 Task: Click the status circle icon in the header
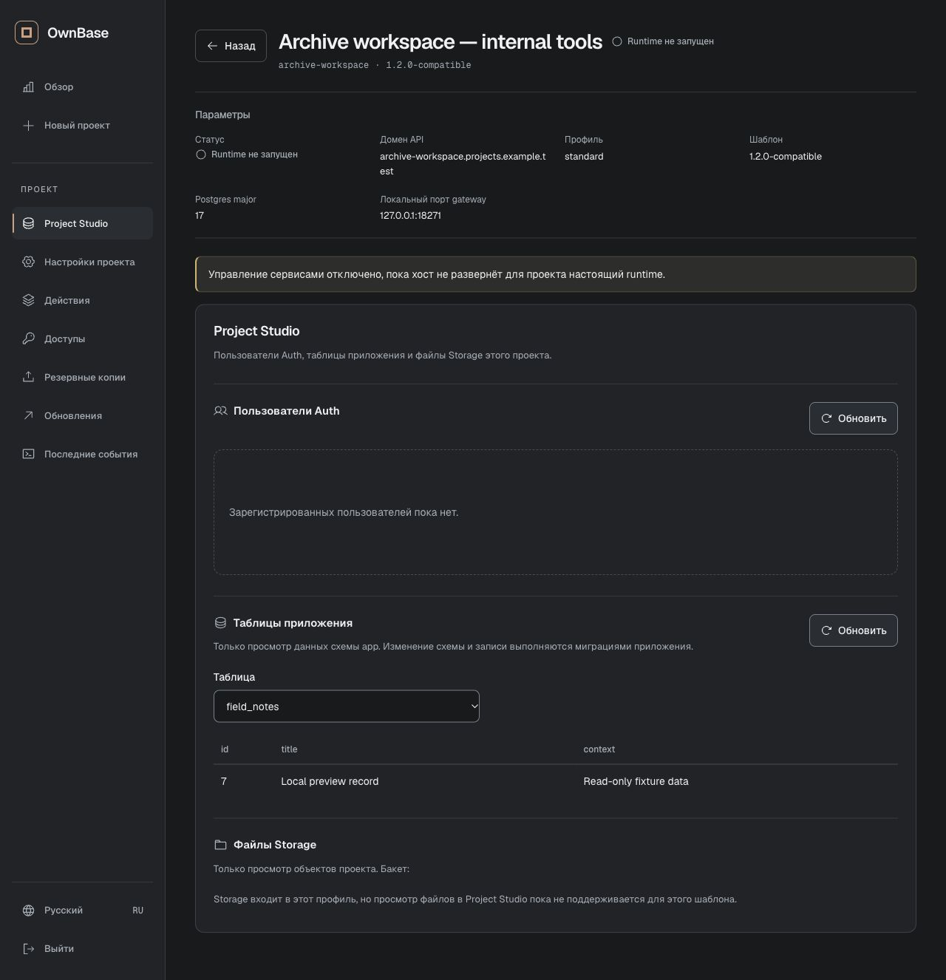(617, 41)
